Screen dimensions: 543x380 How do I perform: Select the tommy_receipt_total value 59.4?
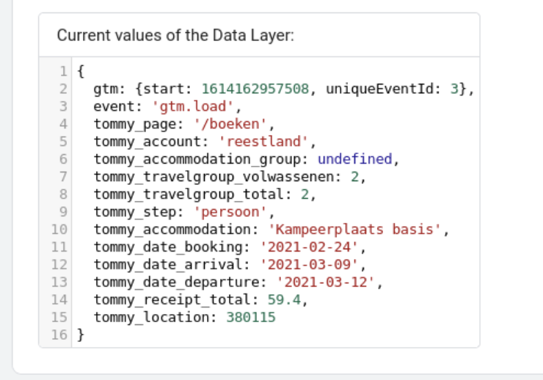tap(284, 300)
